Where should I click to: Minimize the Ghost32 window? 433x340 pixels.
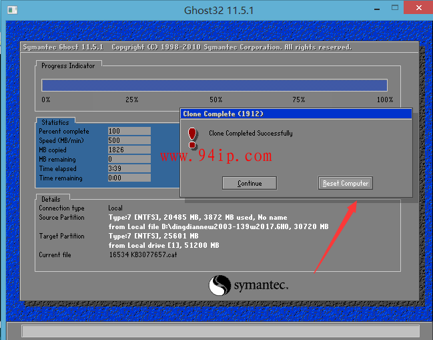[x=377, y=9]
